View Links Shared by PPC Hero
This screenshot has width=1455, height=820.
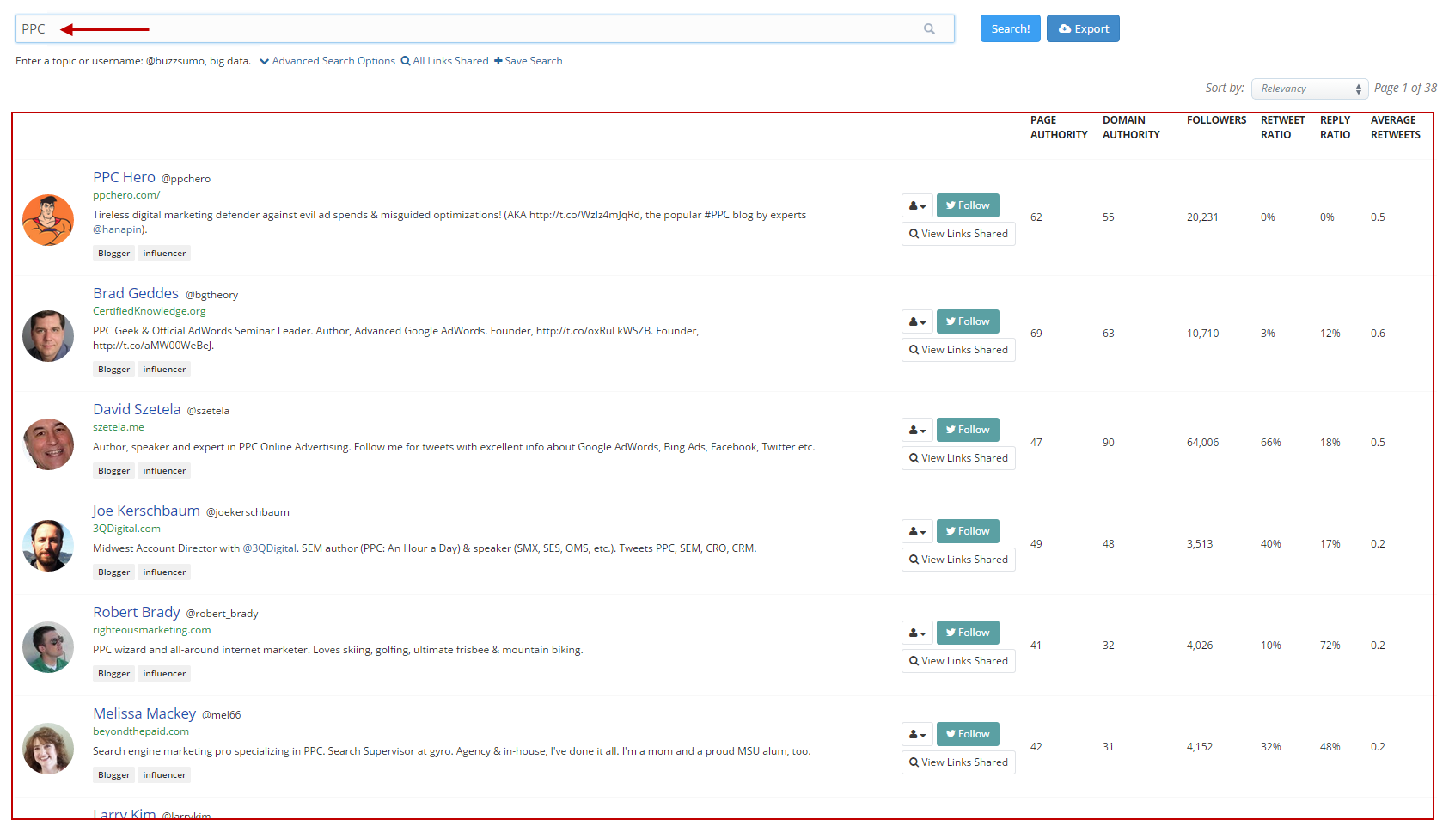pos(958,234)
